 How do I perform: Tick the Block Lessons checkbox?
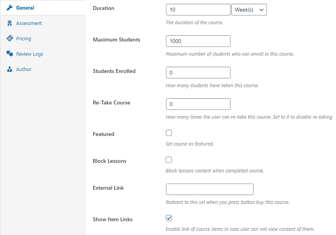(169, 160)
